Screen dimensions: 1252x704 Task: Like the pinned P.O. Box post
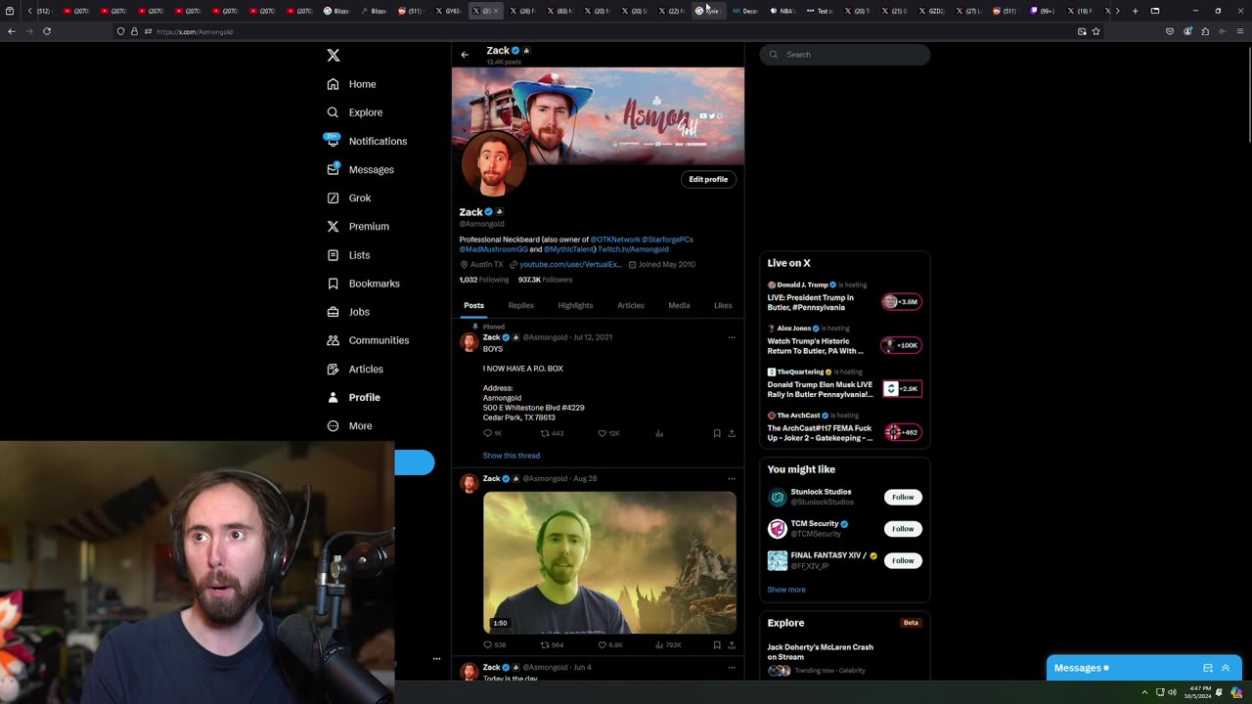(x=608, y=433)
